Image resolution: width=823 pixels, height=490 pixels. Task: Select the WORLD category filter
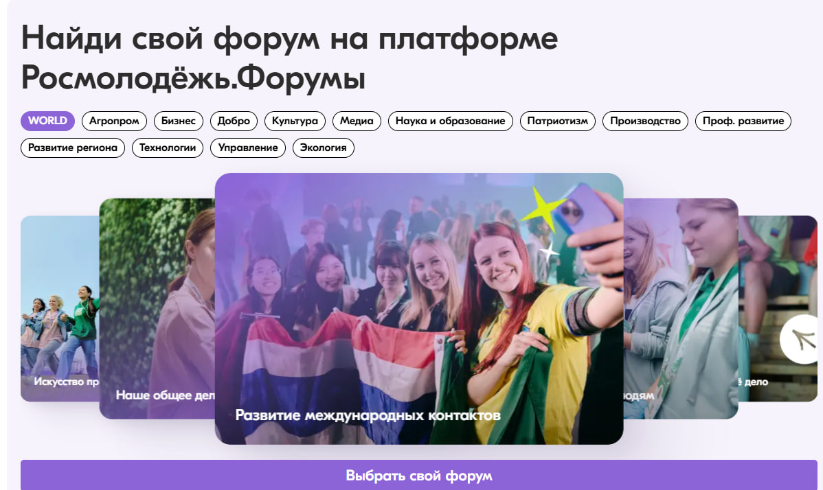click(x=48, y=121)
